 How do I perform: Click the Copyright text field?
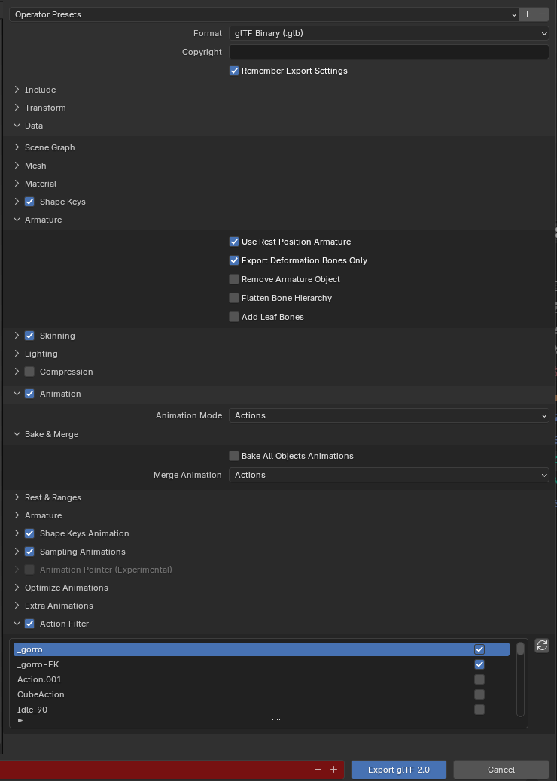(388, 52)
